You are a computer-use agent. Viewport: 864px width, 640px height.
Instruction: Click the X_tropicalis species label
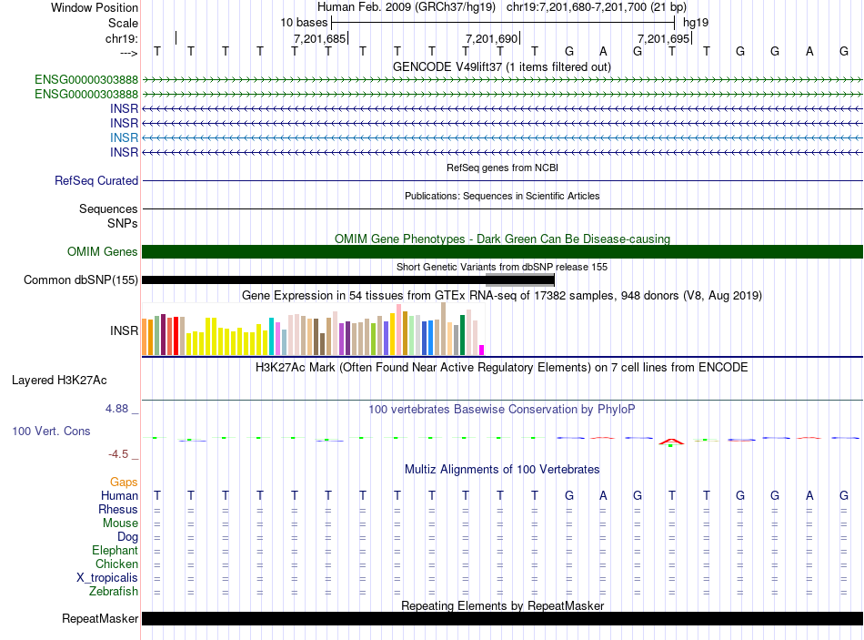point(107,578)
